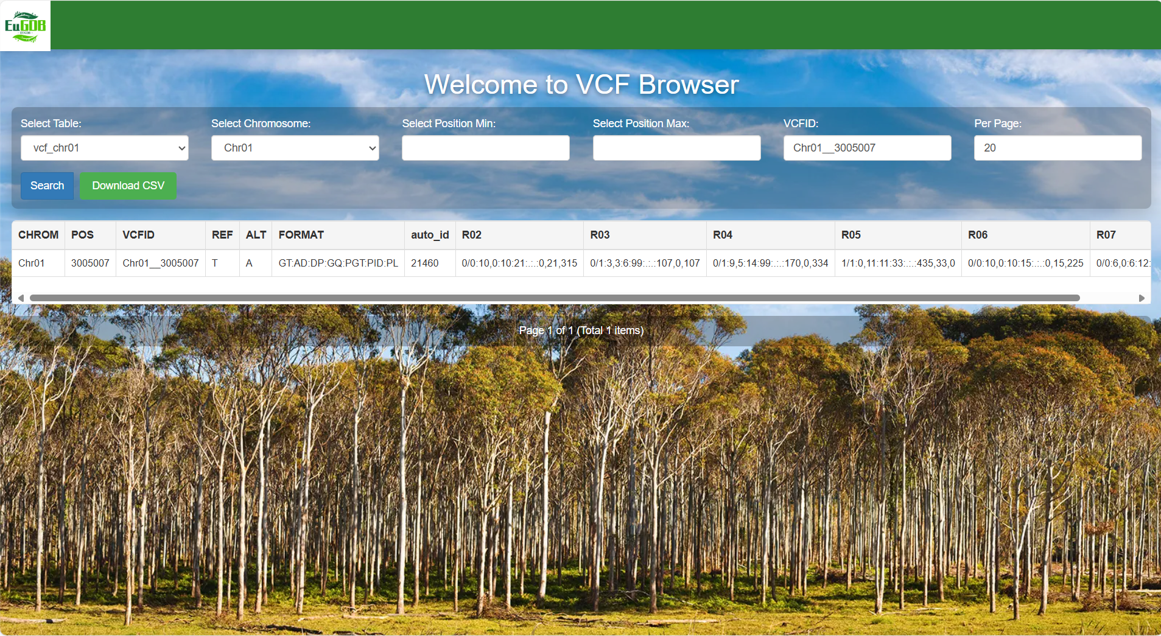Click the VCFID input containing Chr01__3005007

tap(867, 148)
